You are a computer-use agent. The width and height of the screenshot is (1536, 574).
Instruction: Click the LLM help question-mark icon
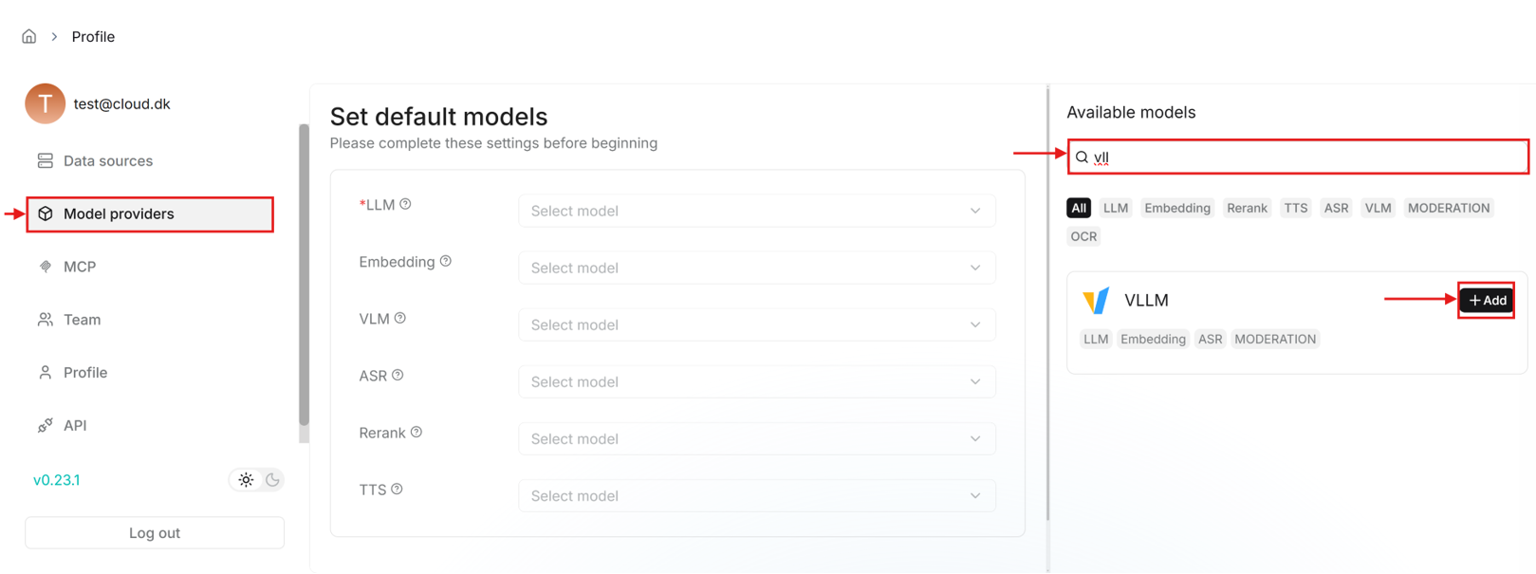pyautogui.click(x=405, y=204)
